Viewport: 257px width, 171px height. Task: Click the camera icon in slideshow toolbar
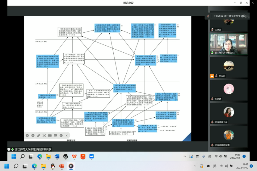(x=50, y=135)
